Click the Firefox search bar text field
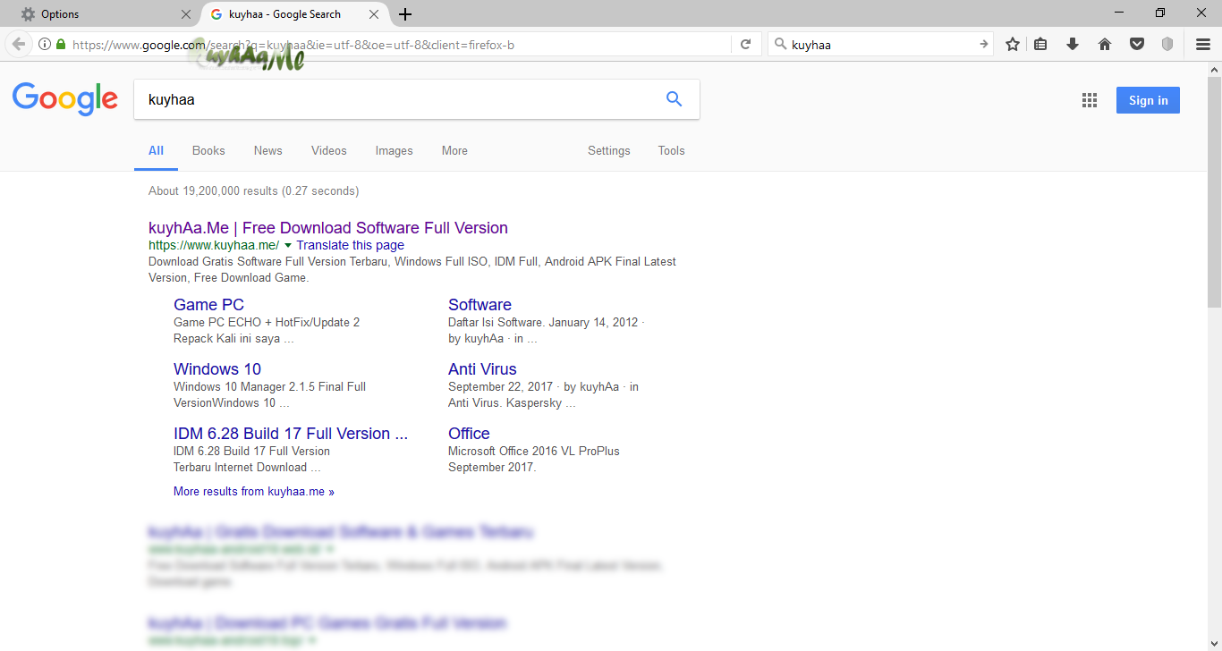The width and height of the screenshot is (1222, 651). 881,44
